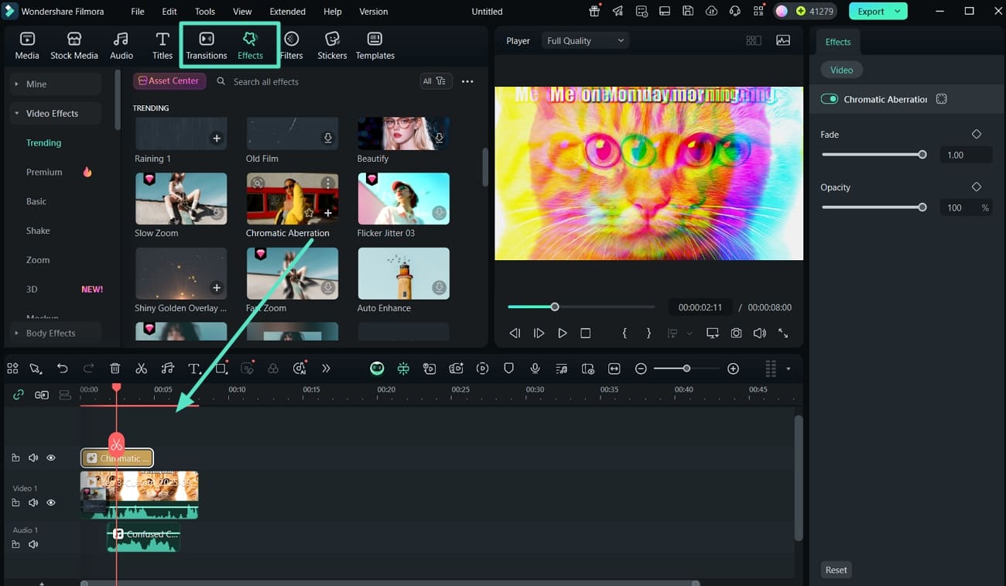Expand the Body Effects category
1006x586 pixels.
pos(54,333)
